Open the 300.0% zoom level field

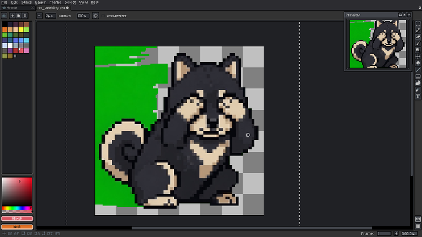(410, 233)
